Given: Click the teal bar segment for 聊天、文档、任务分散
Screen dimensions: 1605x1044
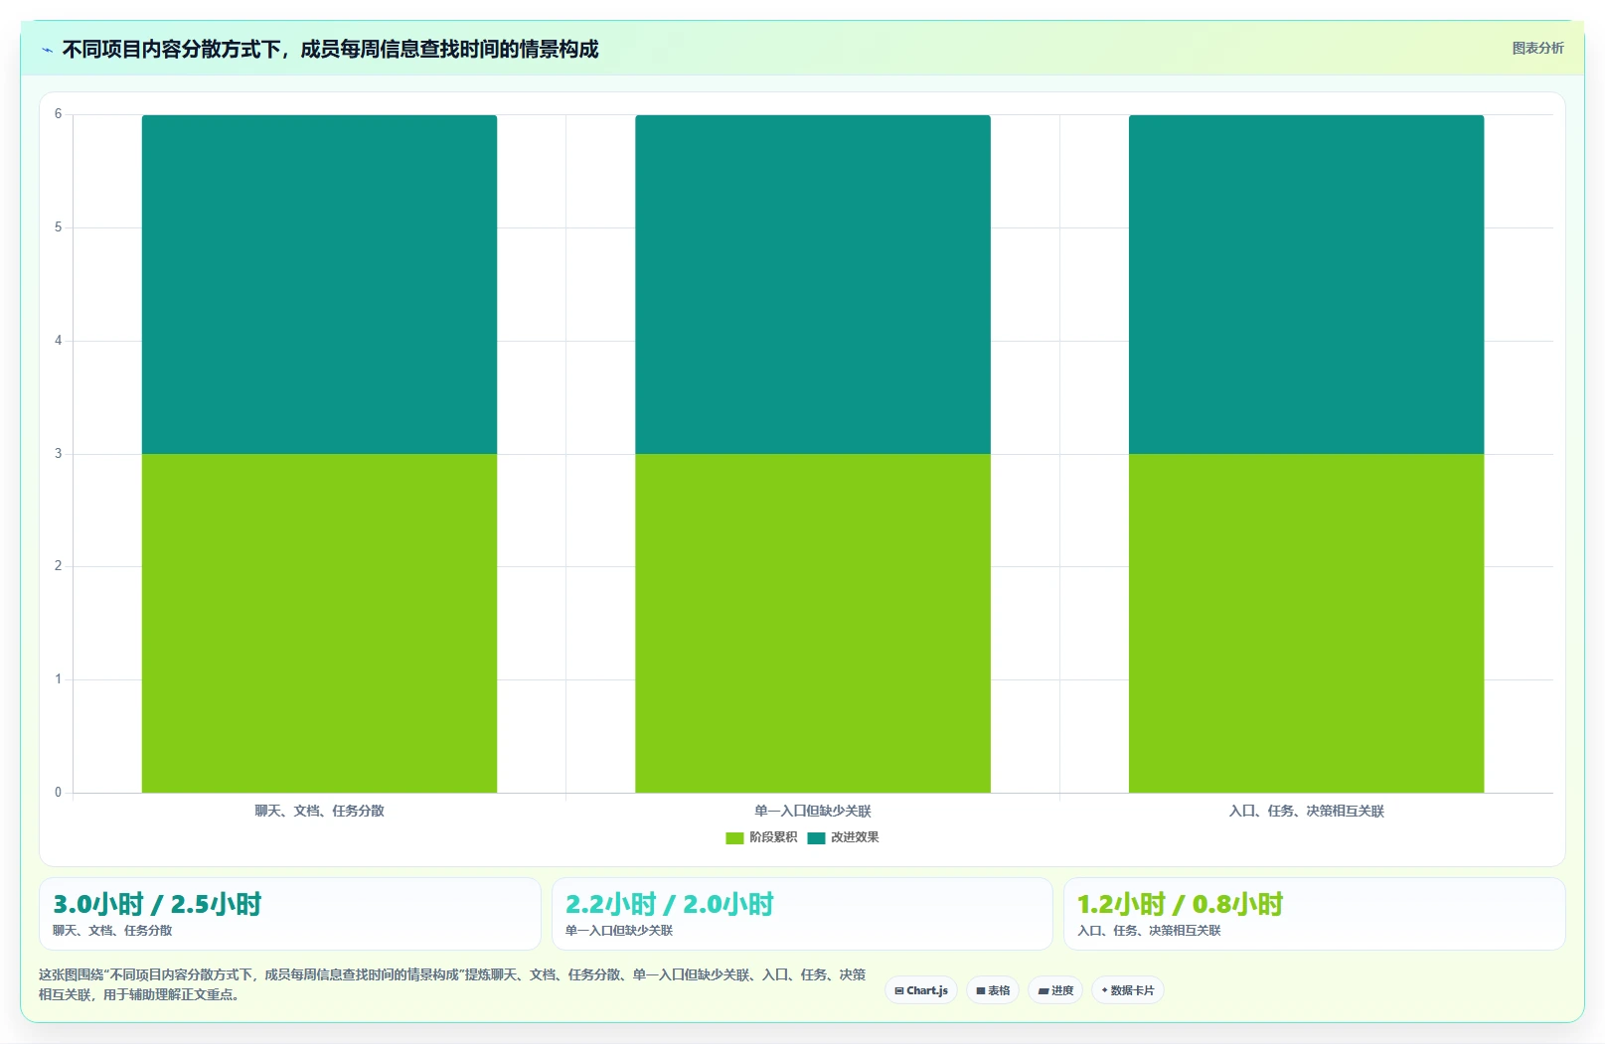Looking at the screenshot, I should (x=319, y=284).
